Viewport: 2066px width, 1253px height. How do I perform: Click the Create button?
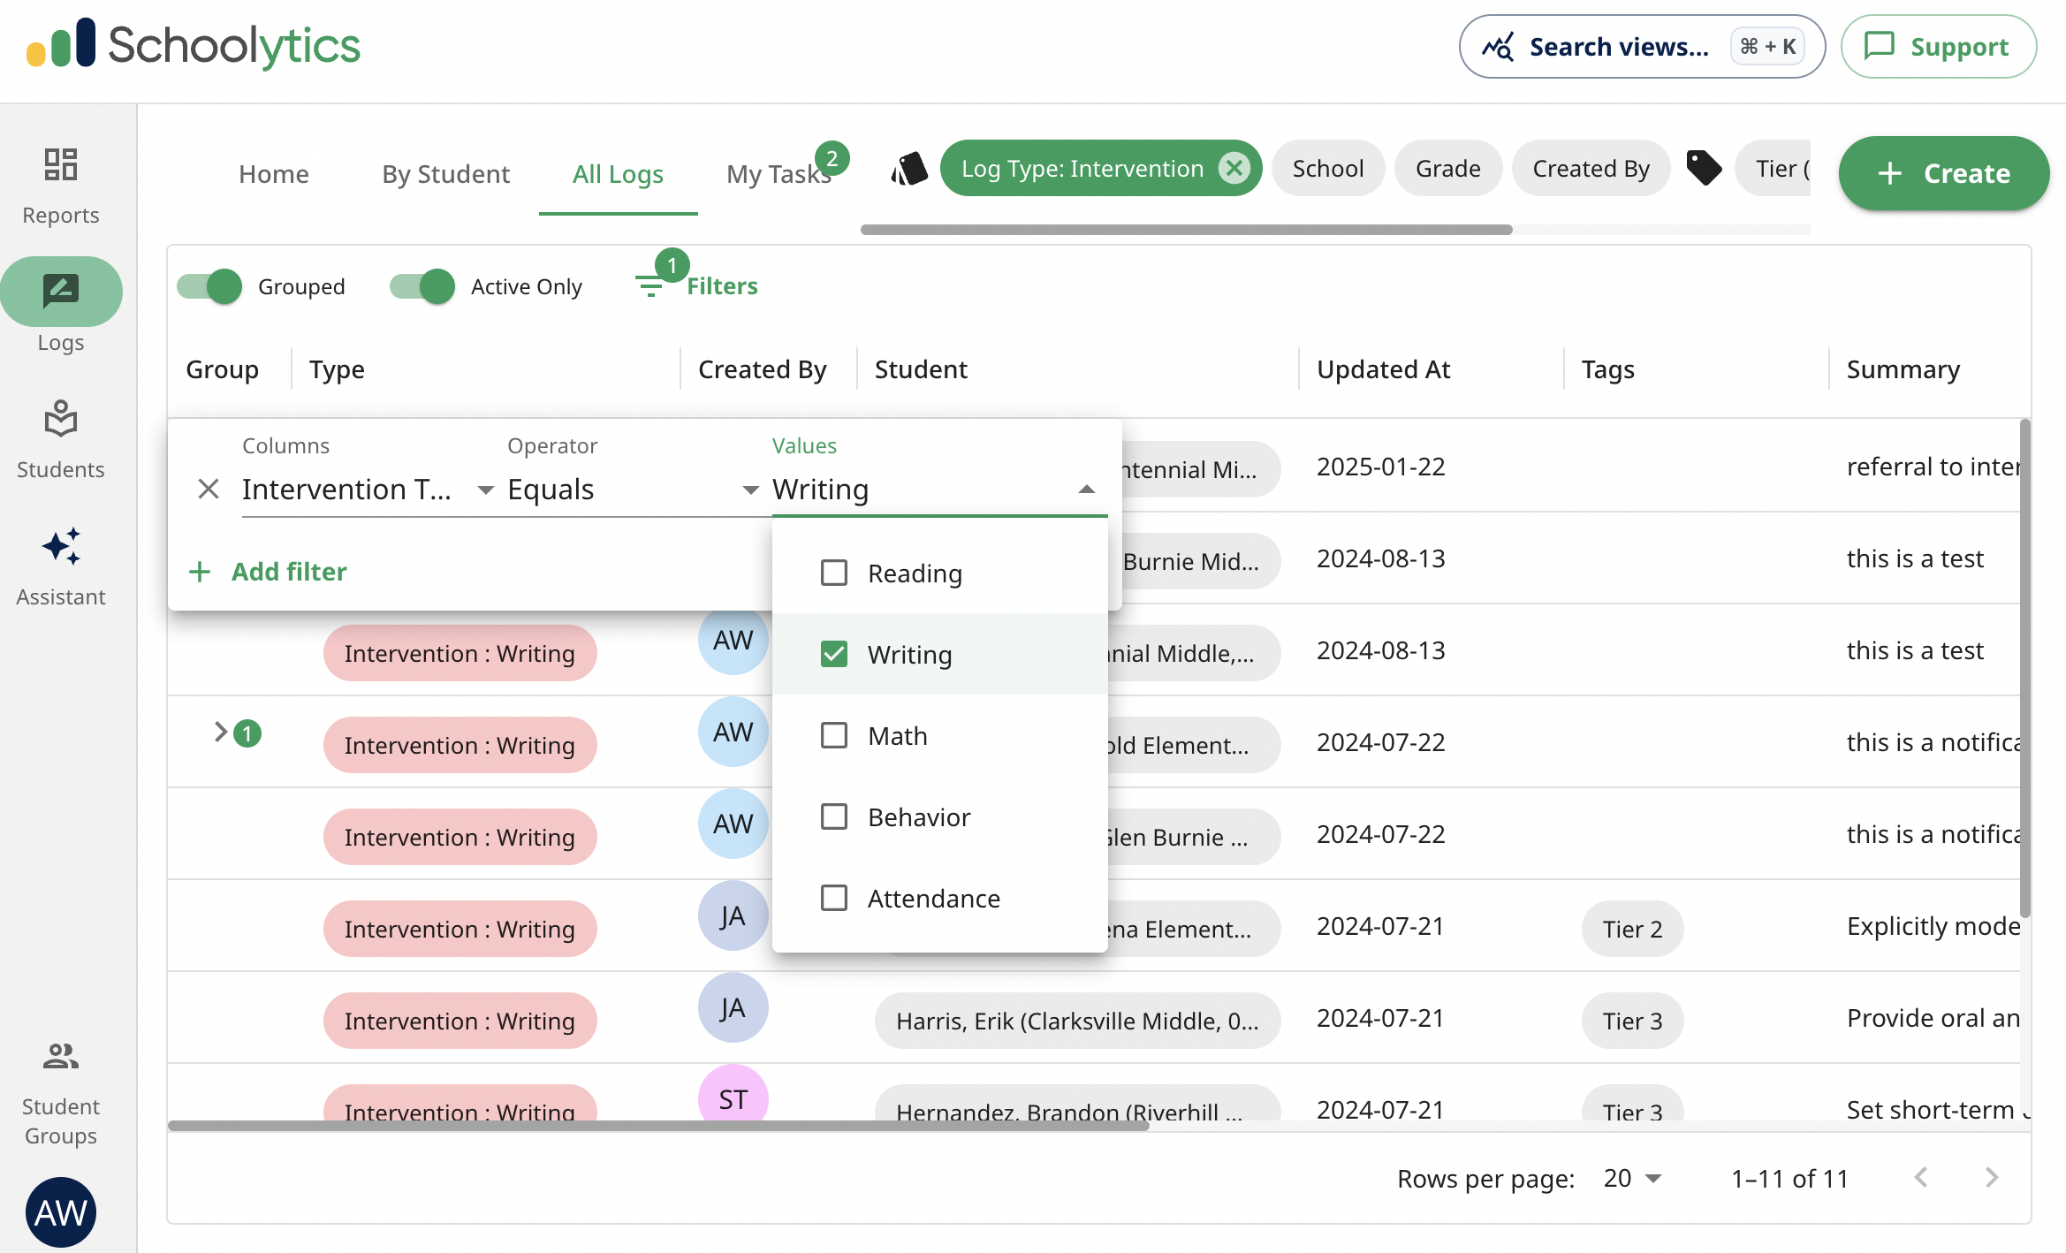(x=1944, y=173)
